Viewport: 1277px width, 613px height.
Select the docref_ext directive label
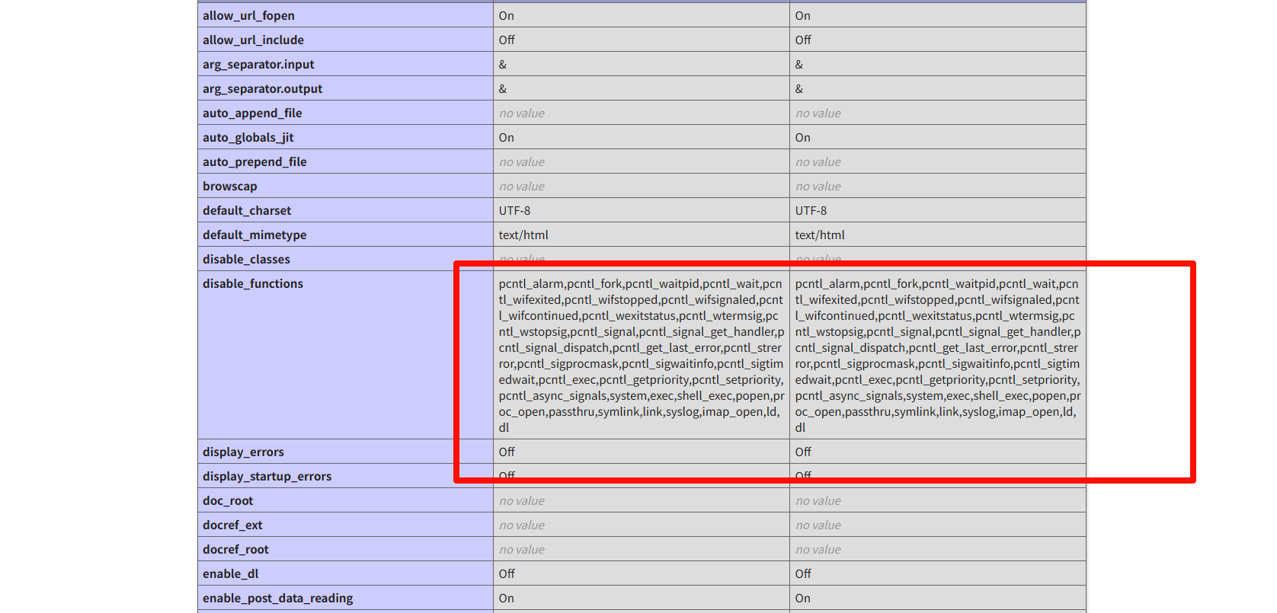[x=232, y=525]
